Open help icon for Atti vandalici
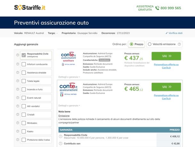Image resolution: width=195 pixels, height=147 pixels. (18, 106)
